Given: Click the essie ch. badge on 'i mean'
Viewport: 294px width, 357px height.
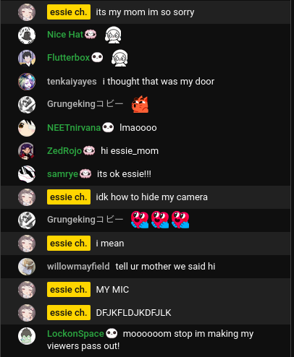Looking at the screenshot, I should [69, 244].
